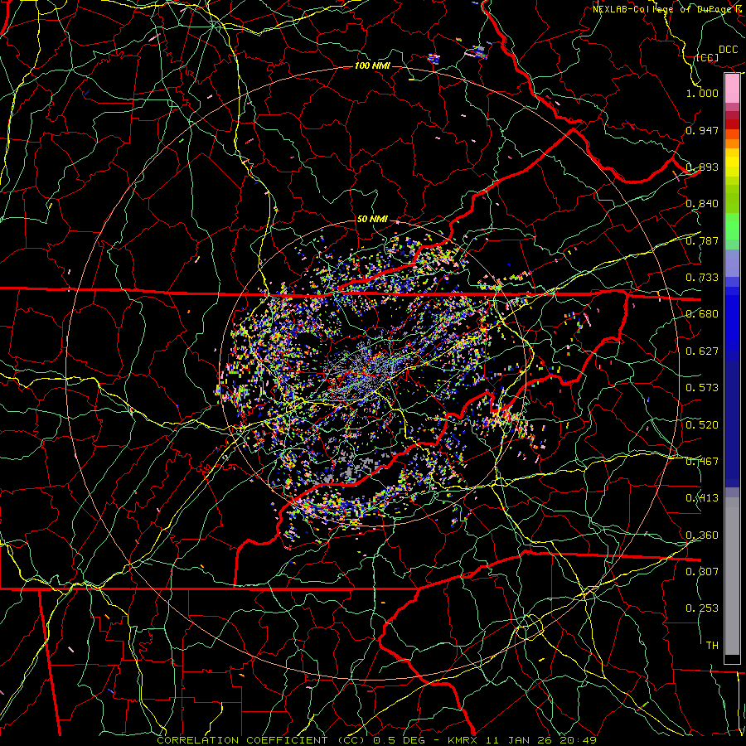Image resolution: width=746 pixels, height=746 pixels.
Task: Click the Correlation Coefficient KMRX caption at bottom
Action: click(377, 740)
